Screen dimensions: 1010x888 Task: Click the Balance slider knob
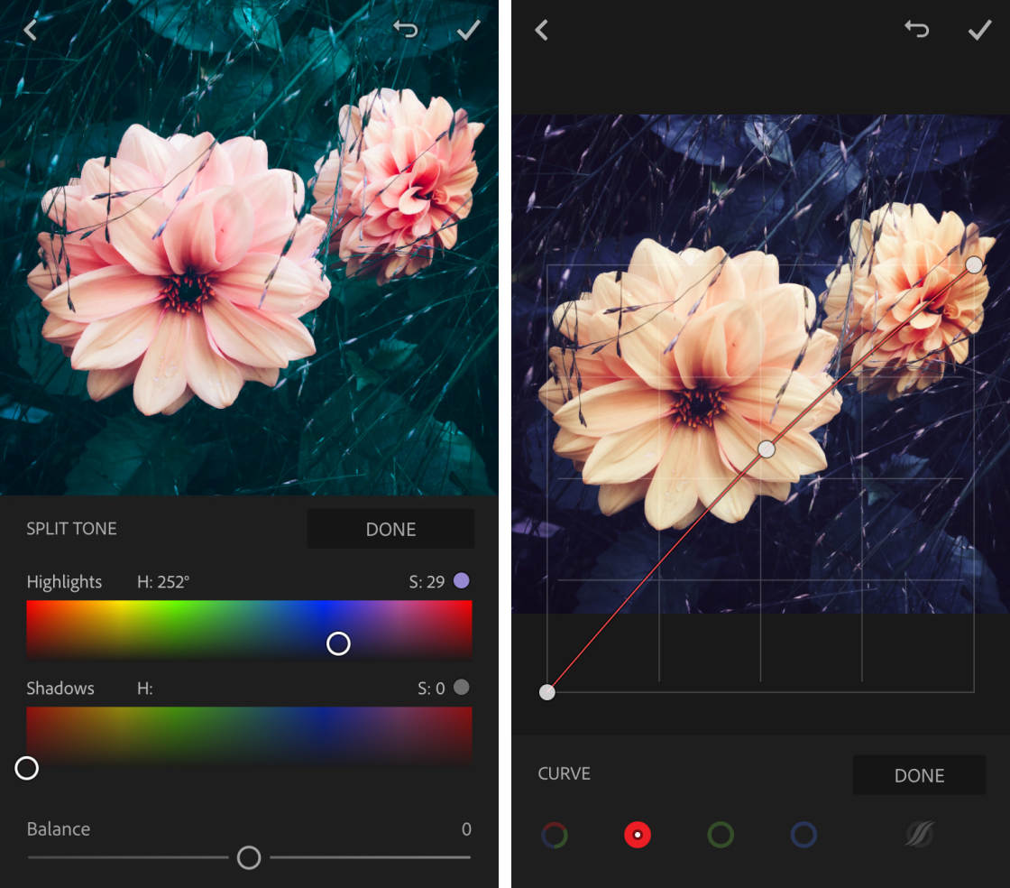coord(249,857)
